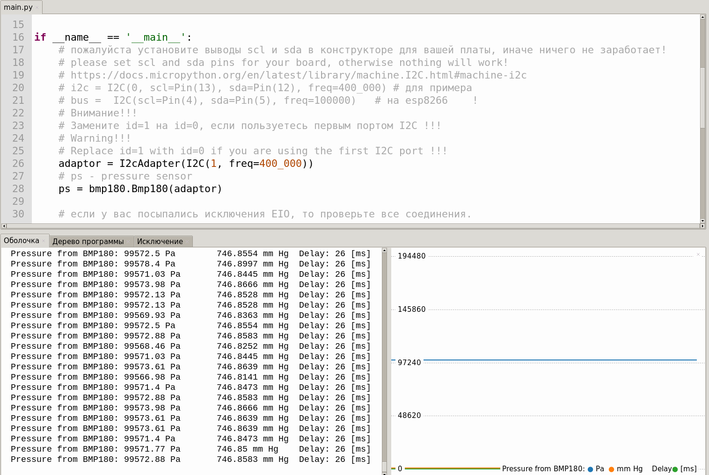Close the Оболочка tab
Image resolution: width=709 pixels, height=475 pixels.
(x=44, y=241)
